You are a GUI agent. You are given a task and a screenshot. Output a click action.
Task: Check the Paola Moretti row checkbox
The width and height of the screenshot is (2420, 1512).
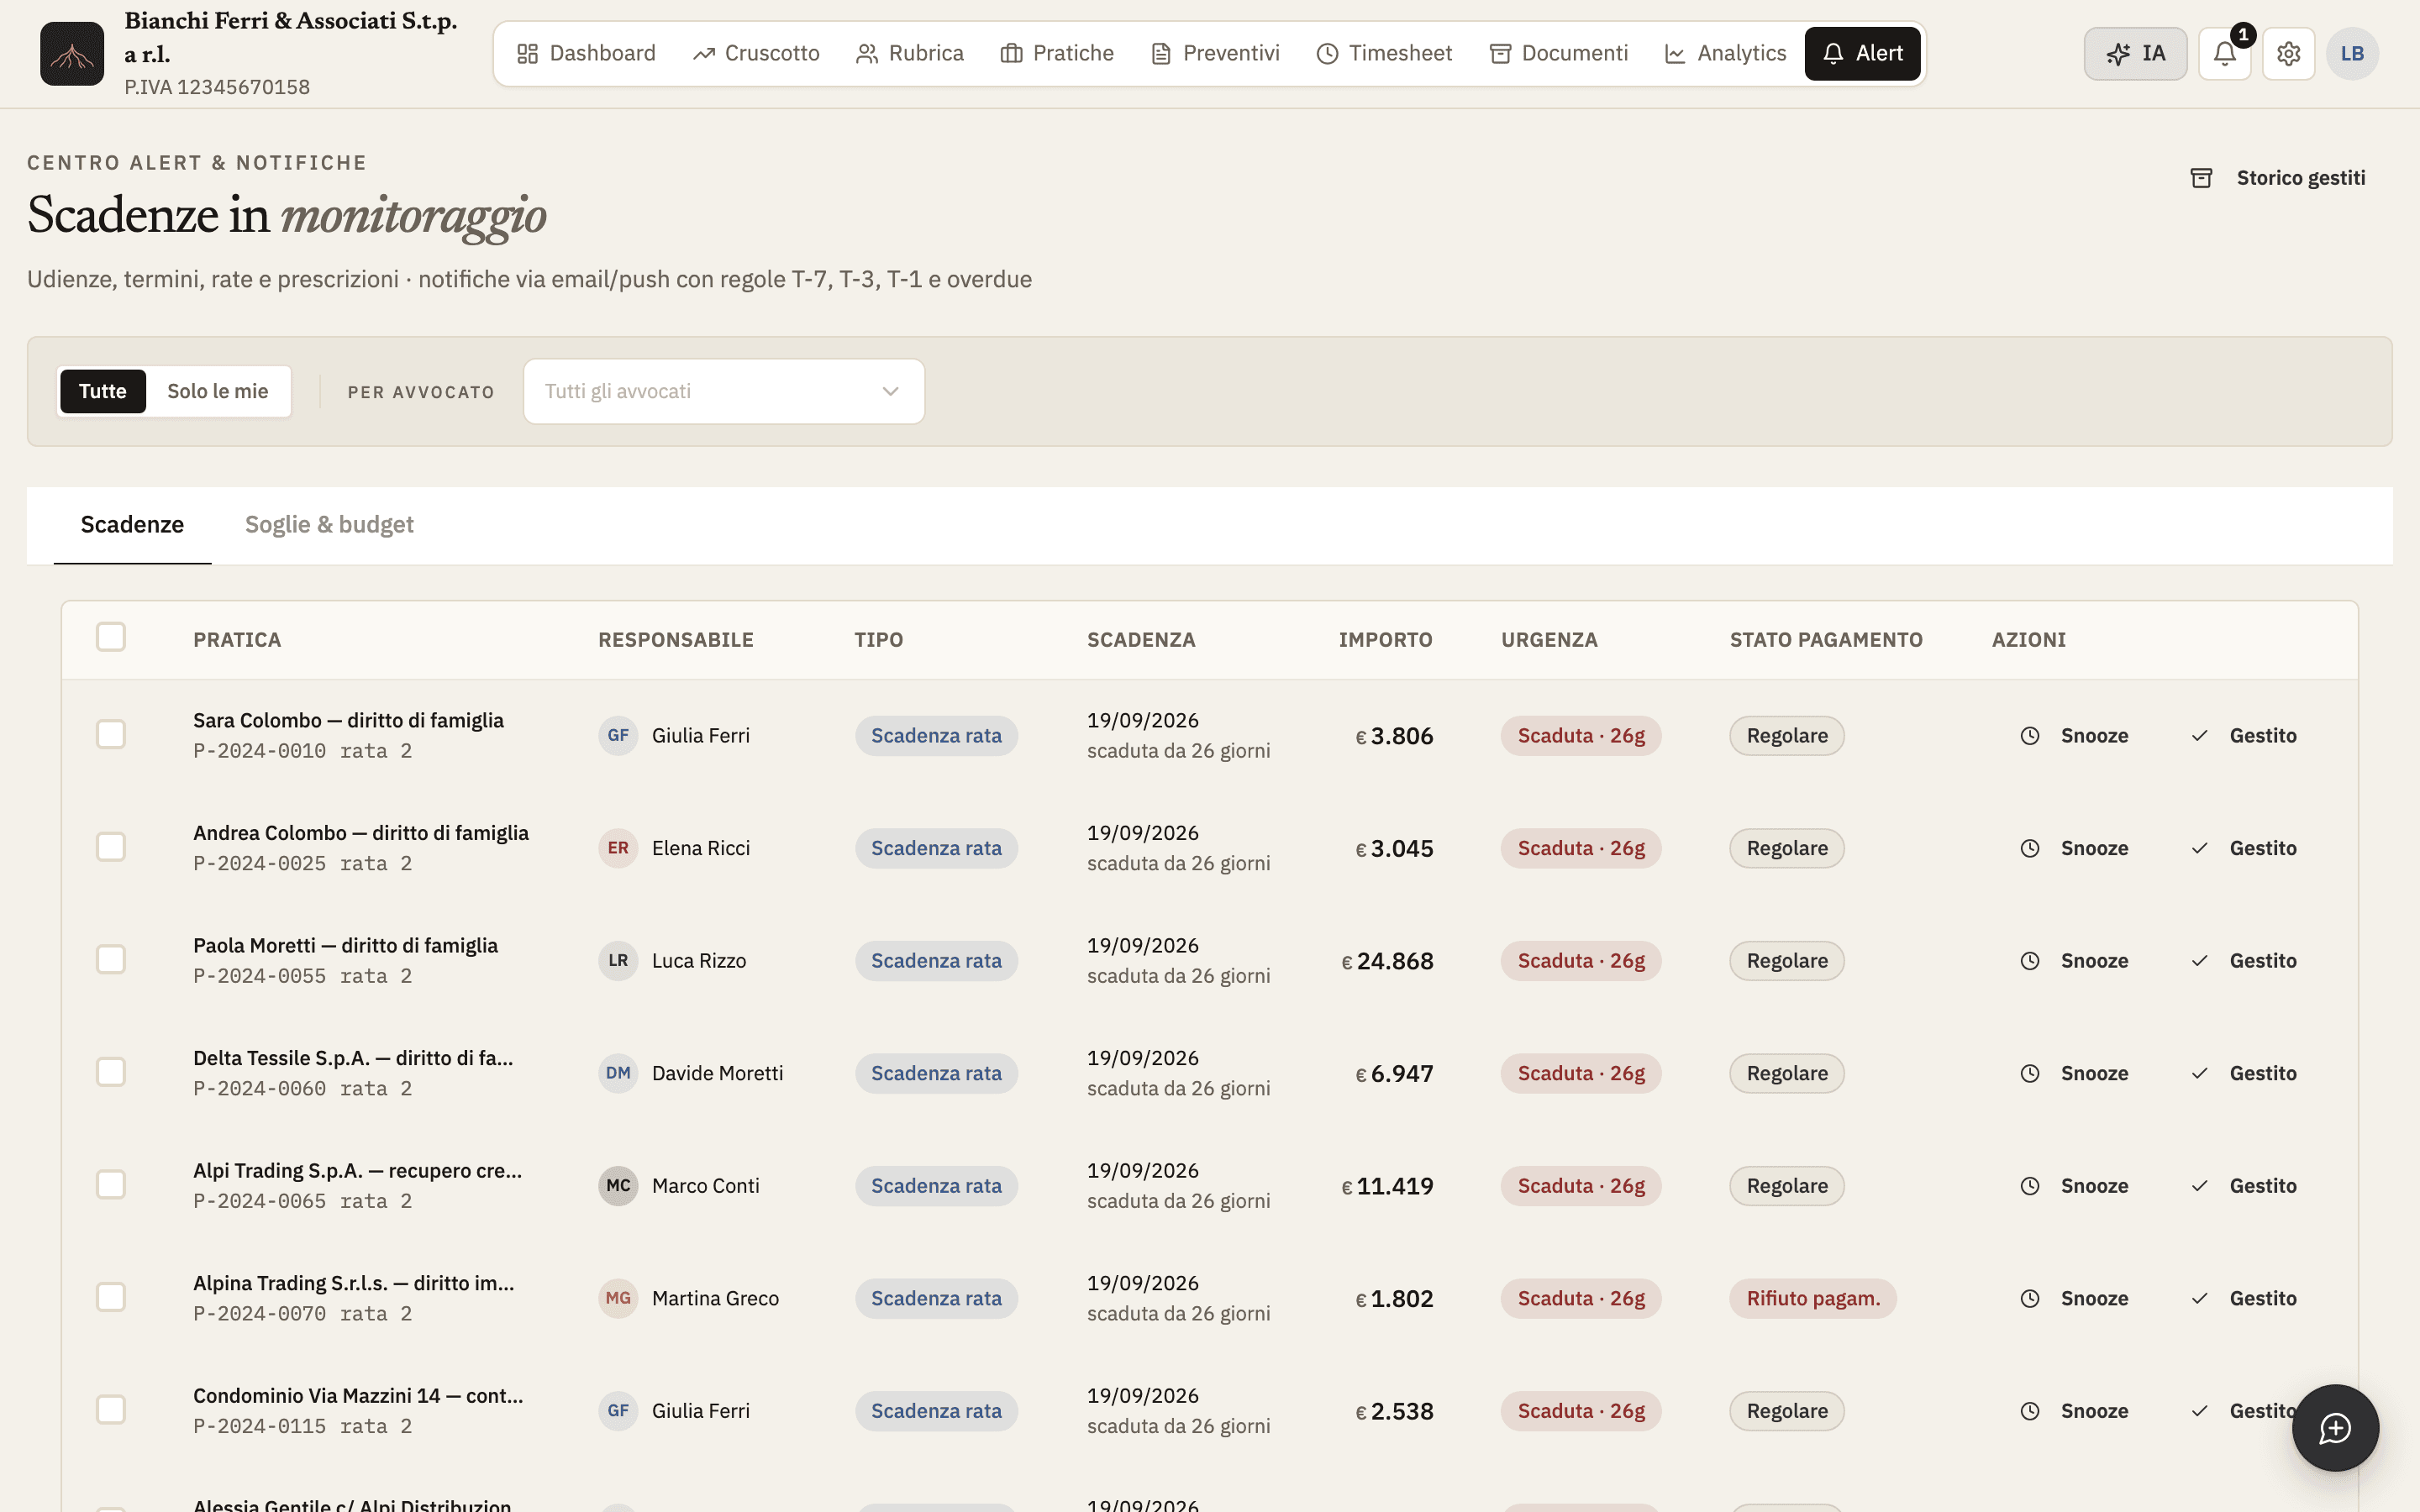(x=111, y=960)
